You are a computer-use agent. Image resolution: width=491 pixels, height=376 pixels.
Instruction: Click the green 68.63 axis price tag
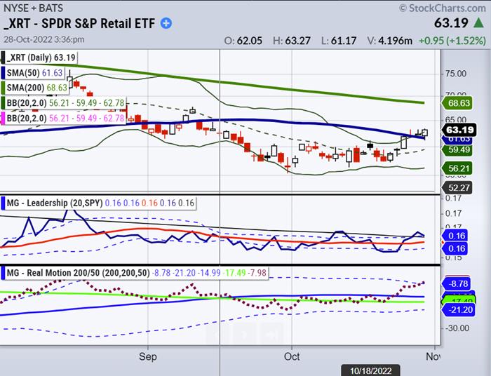click(x=459, y=102)
